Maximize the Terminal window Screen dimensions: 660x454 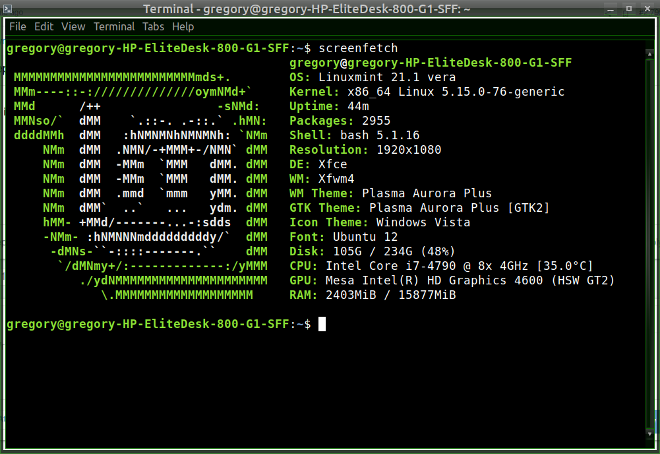click(629, 9)
